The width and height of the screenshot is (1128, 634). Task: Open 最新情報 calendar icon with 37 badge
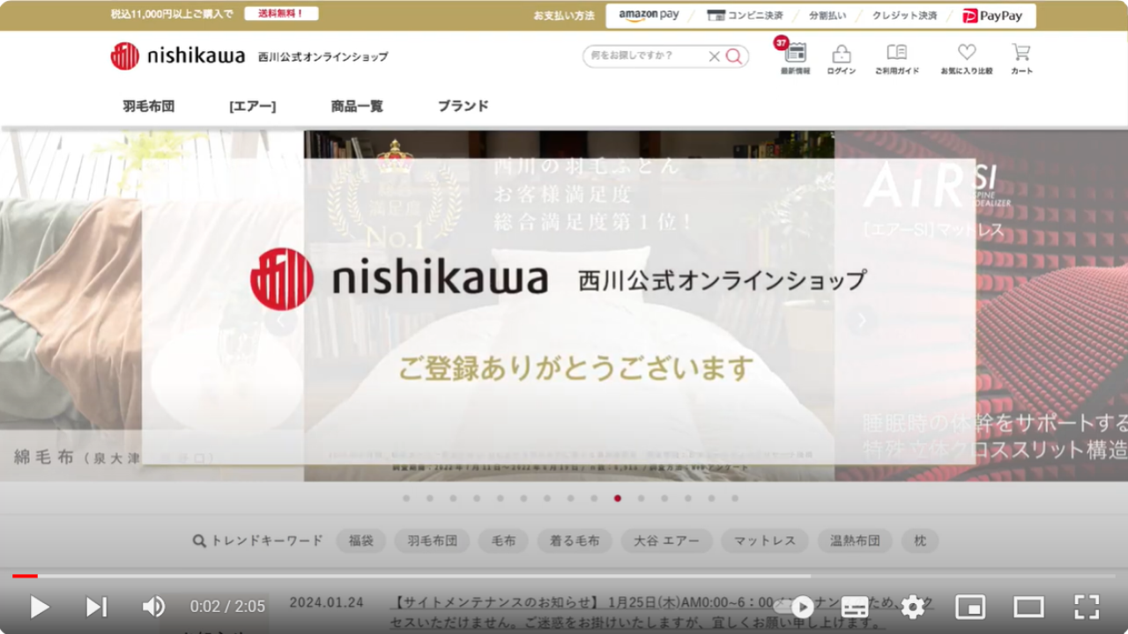tap(795, 57)
